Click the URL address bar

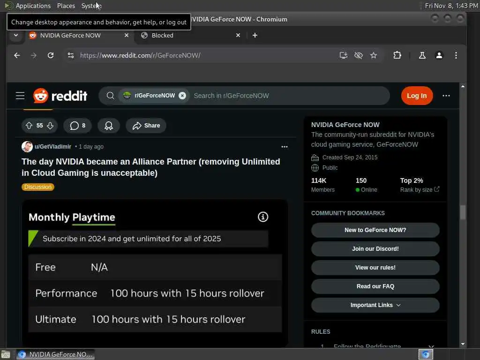205,55
